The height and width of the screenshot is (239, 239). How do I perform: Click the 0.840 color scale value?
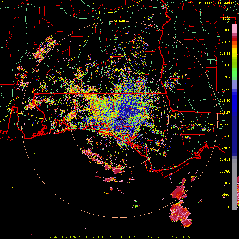[x=225, y=65]
